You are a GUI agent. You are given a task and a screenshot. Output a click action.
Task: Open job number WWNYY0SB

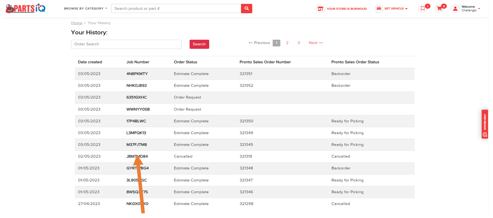[138, 109]
